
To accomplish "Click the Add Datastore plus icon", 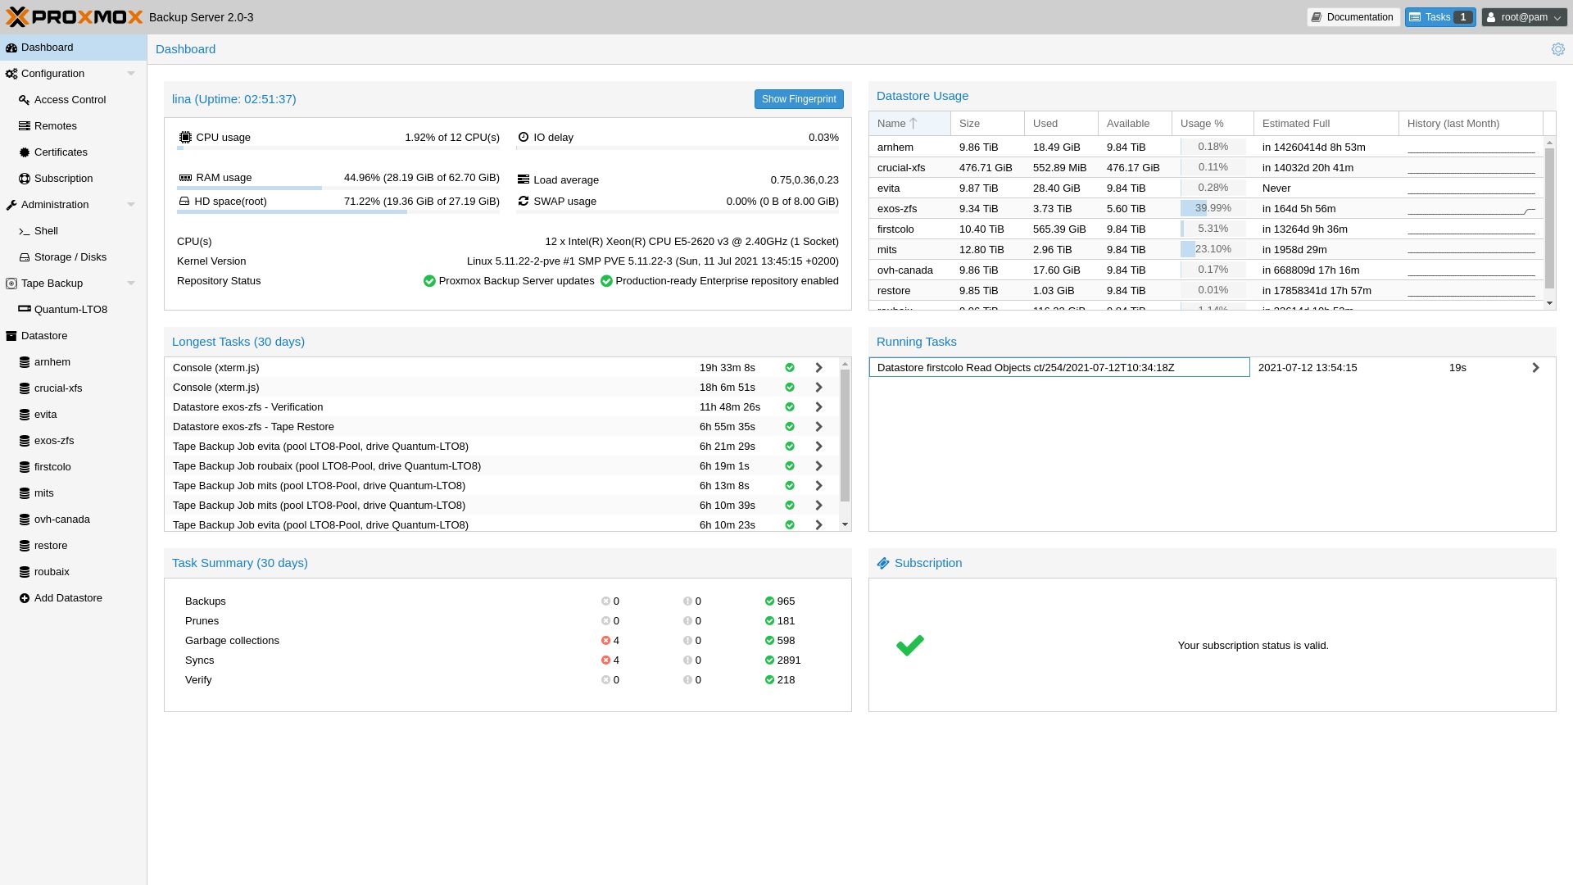I will pos(25,597).
